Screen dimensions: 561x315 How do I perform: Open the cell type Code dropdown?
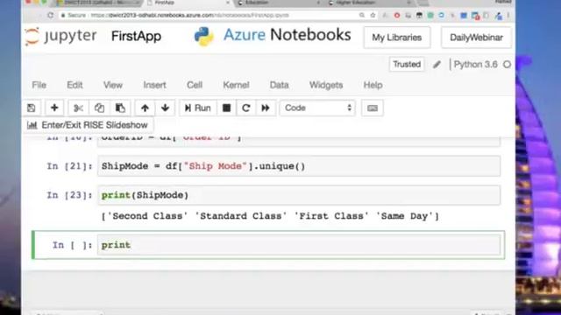point(317,108)
